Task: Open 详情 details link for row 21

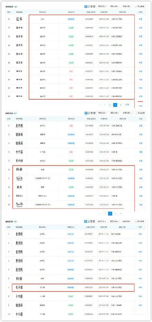Action: point(140,19)
